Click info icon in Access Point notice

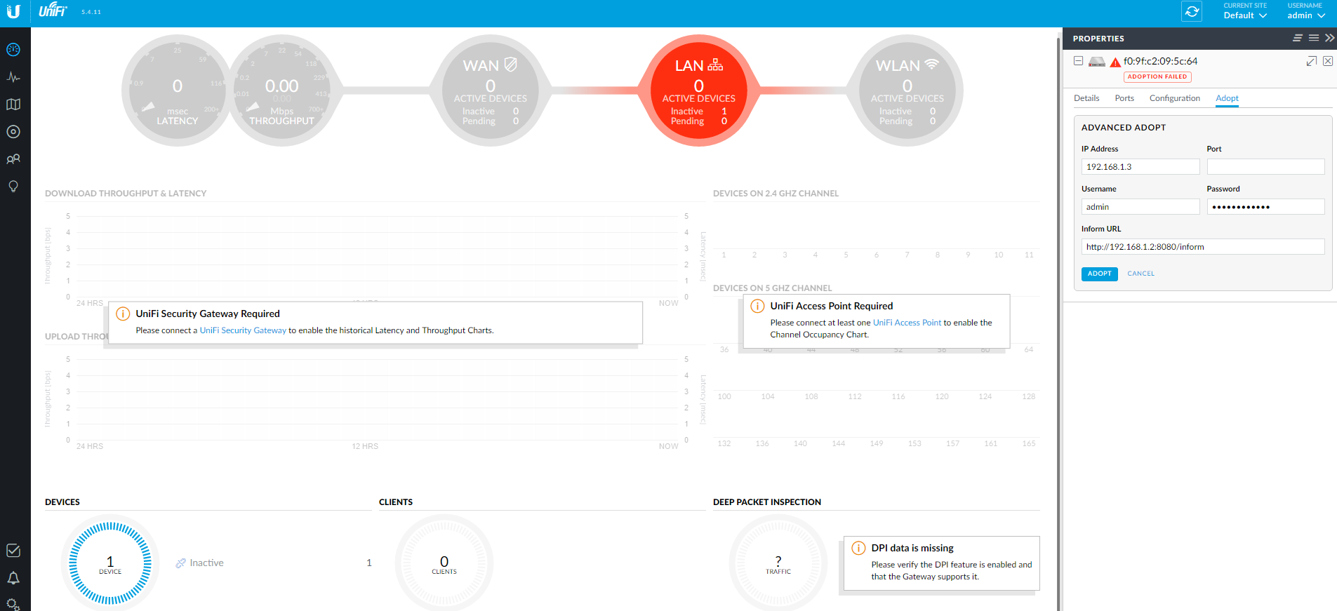point(757,306)
